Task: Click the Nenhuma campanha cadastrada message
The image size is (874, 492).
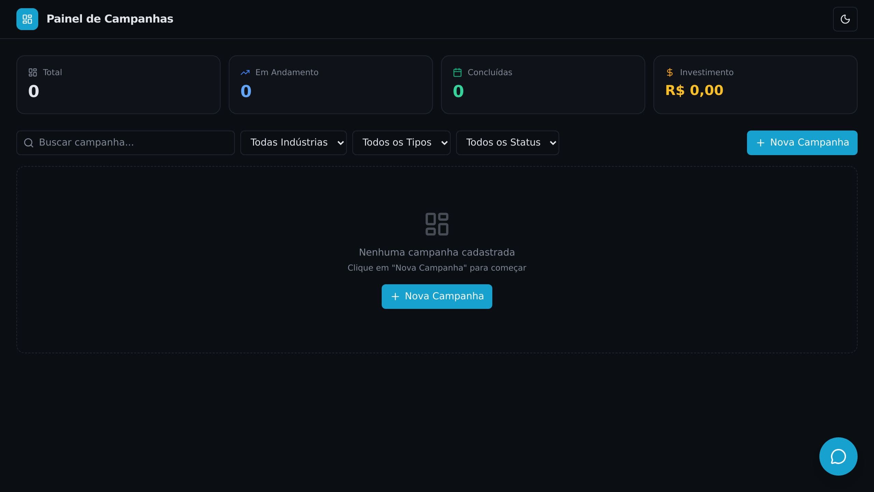Action: [x=437, y=252]
